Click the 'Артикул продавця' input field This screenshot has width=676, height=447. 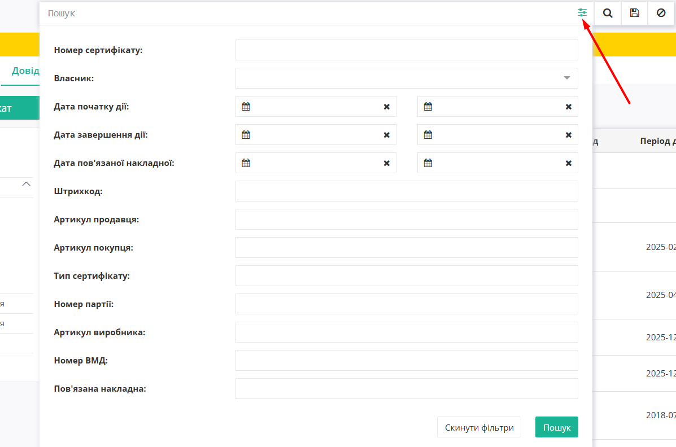pyautogui.click(x=407, y=220)
